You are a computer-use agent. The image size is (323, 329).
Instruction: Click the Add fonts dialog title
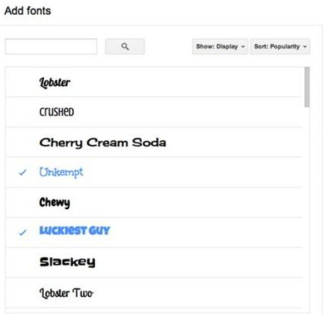tap(27, 11)
